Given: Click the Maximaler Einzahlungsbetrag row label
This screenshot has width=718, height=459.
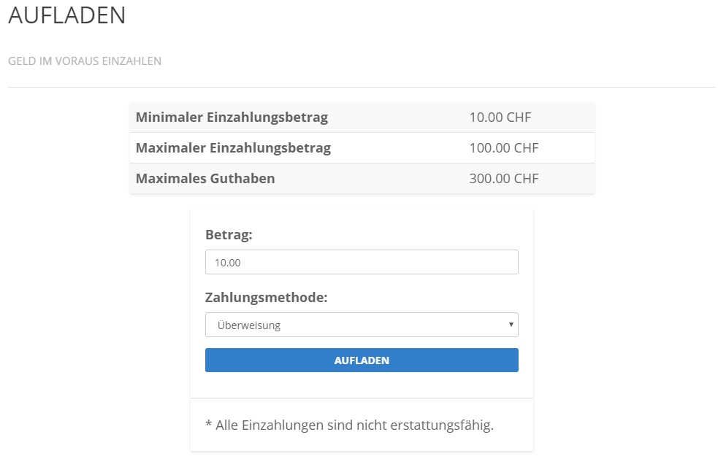Looking at the screenshot, I should tap(233, 148).
